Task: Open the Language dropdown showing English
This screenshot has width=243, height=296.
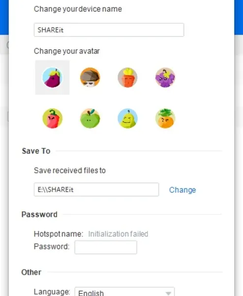Action: (x=124, y=292)
